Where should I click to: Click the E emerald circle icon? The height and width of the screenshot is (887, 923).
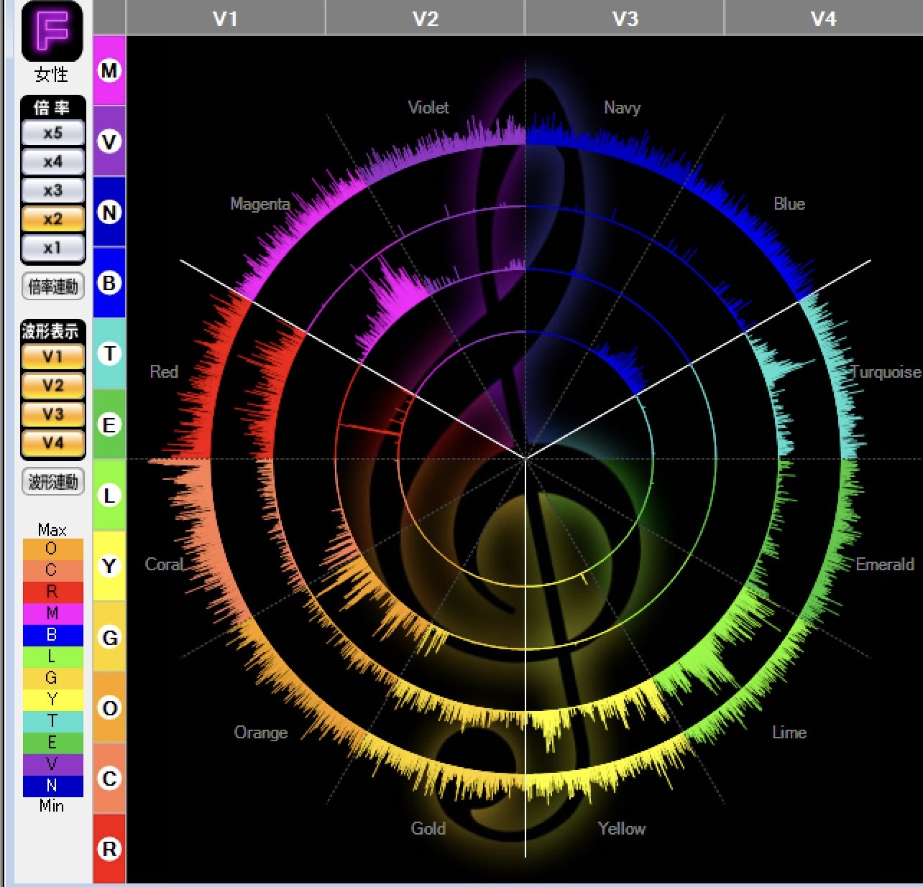pyautogui.click(x=109, y=424)
